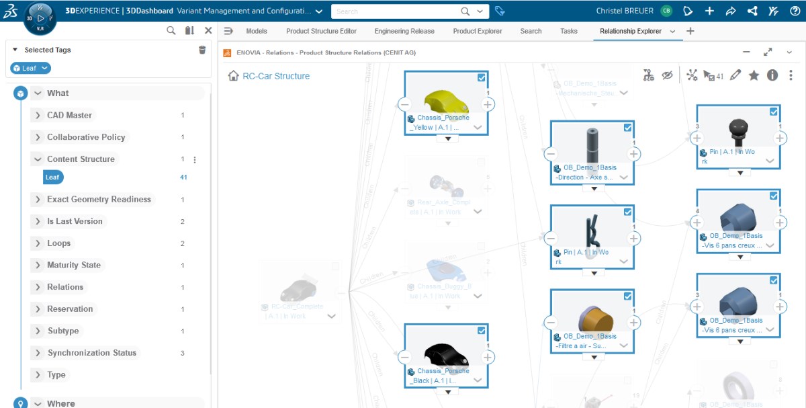Open the Leaf tag chip dropdown
The height and width of the screenshot is (408, 806).
point(44,68)
